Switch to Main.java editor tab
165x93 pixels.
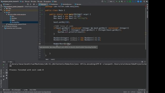(x=43, y=4)
